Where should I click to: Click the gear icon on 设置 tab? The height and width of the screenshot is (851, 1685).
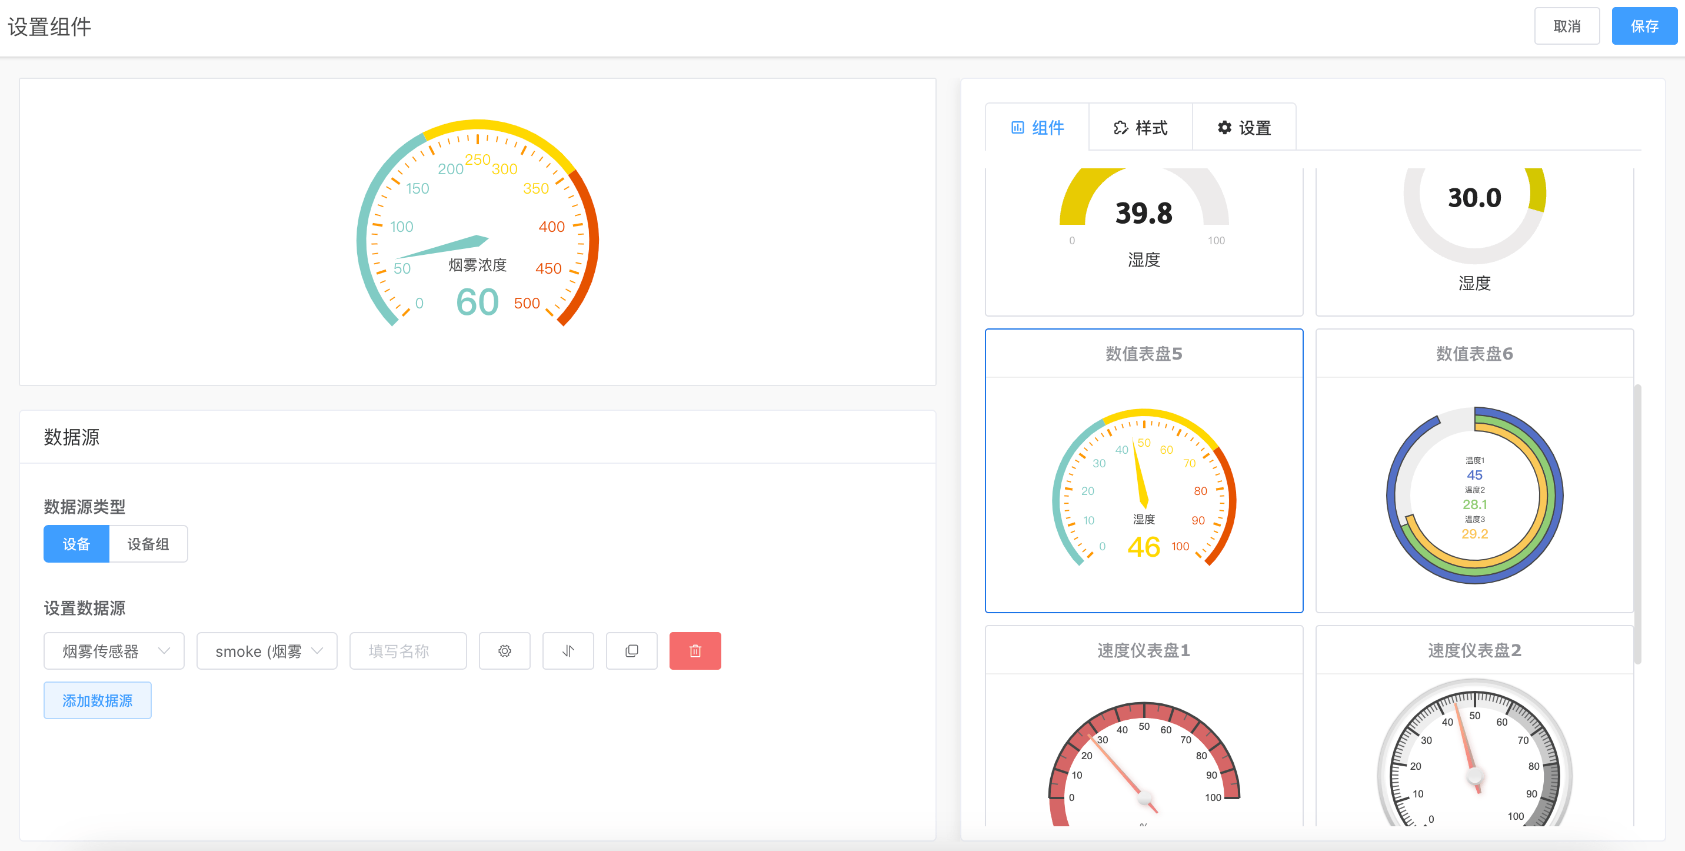1224,128
